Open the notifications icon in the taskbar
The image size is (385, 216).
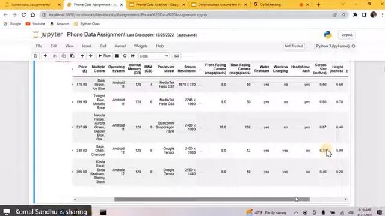click(380, 212)
